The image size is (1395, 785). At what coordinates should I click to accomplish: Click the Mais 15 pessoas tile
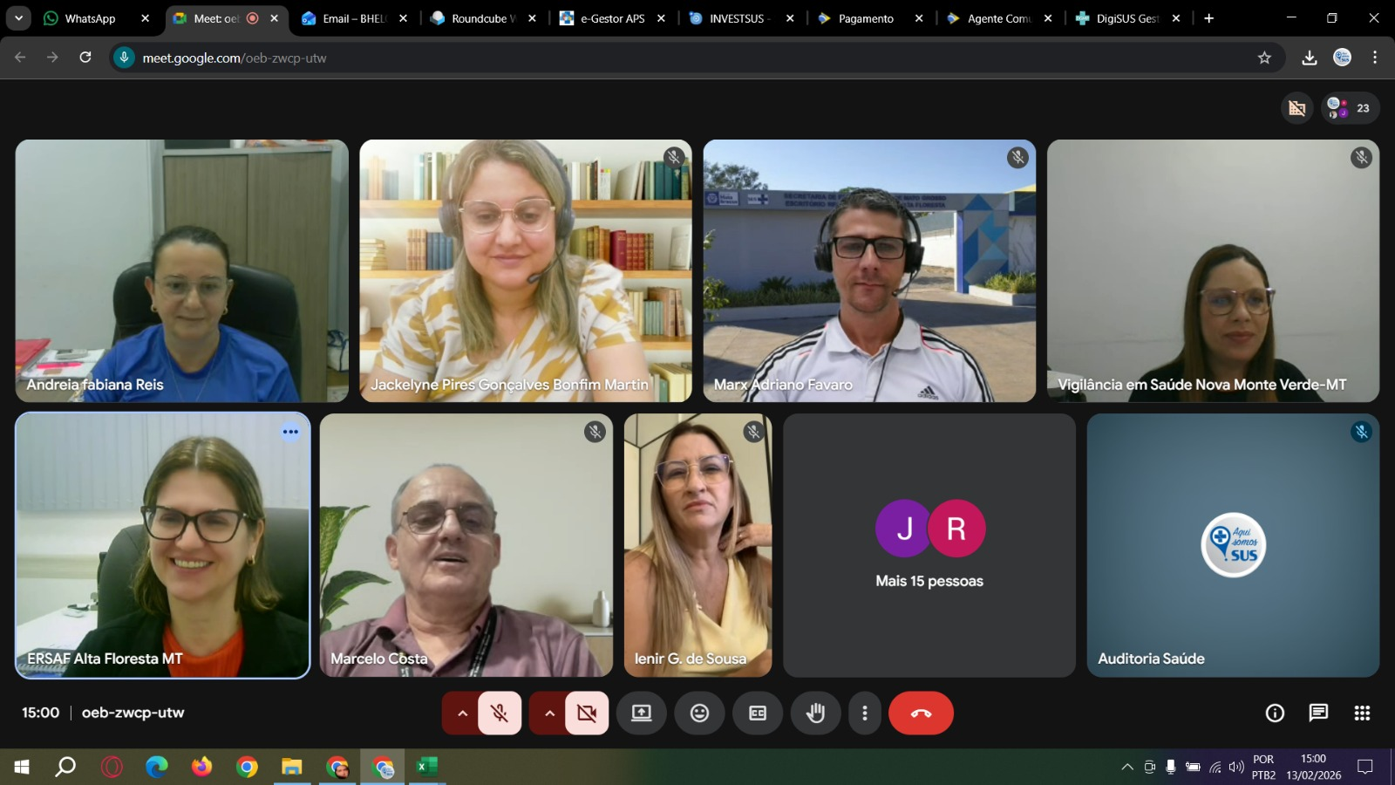929,545
